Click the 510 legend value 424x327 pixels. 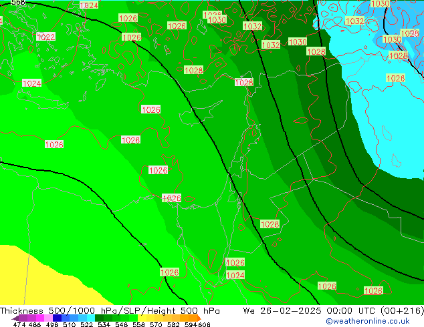click(x=70, y=324)
